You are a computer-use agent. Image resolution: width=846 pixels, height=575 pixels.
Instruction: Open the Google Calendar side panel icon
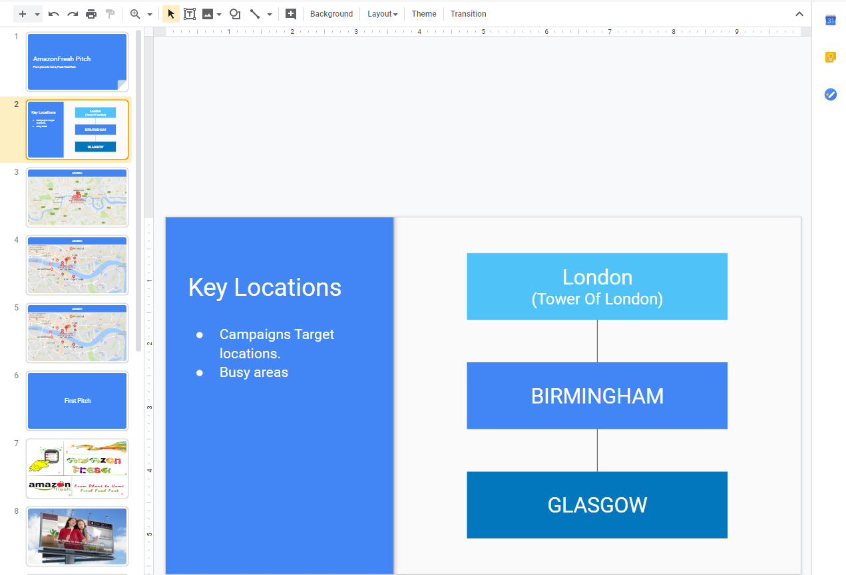pyautogui.click(x=831, y=20)
